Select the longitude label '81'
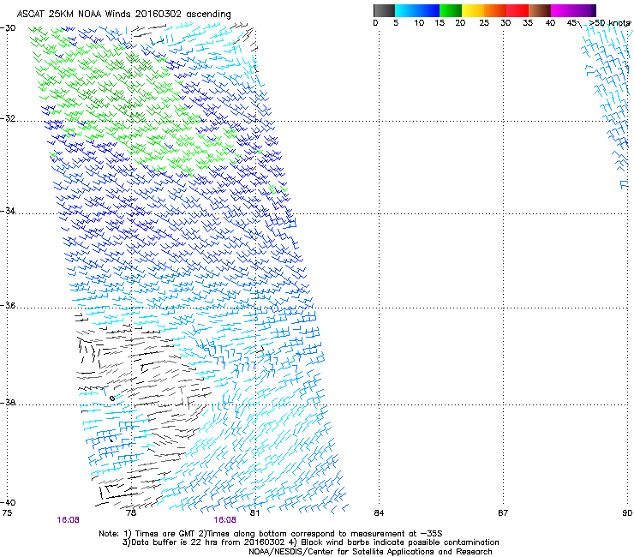 tap(254, 513)
